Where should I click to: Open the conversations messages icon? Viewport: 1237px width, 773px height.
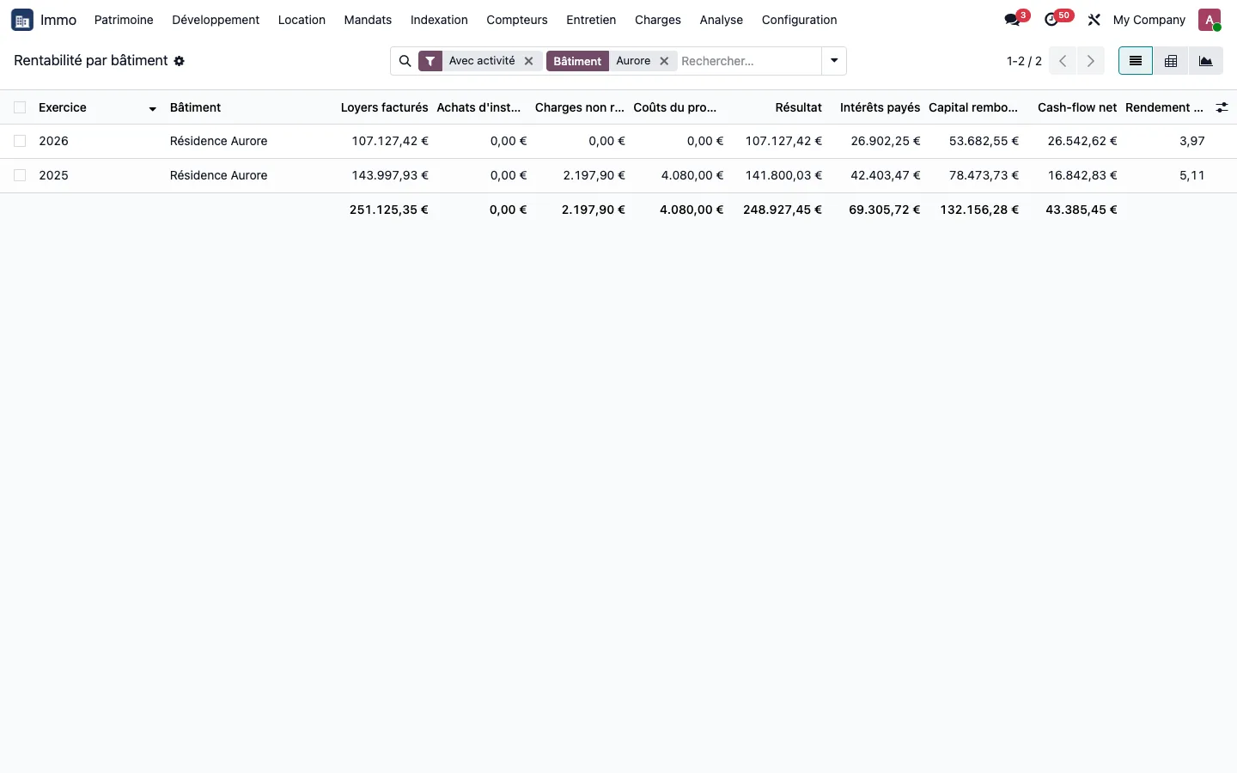[x=1013, y=20]
